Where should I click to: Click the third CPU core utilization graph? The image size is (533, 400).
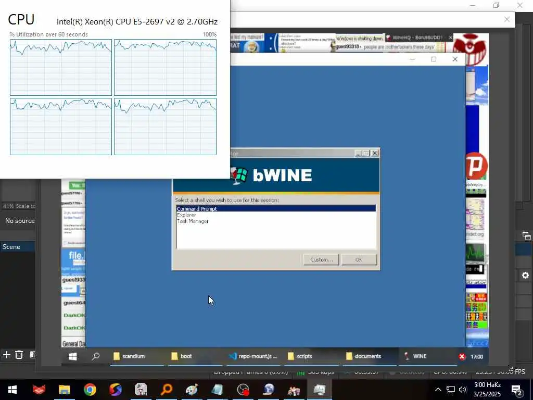click(x=61, y=127)
